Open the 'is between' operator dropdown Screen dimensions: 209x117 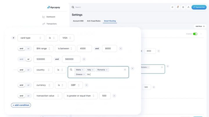(65, 49)
